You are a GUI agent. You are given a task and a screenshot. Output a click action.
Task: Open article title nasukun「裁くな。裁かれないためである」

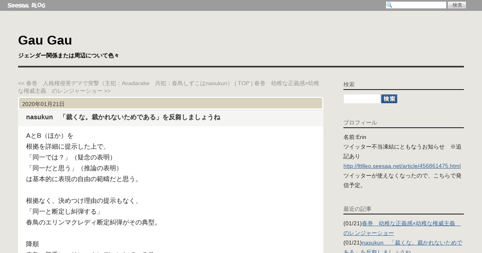click(x=123, y=117)
